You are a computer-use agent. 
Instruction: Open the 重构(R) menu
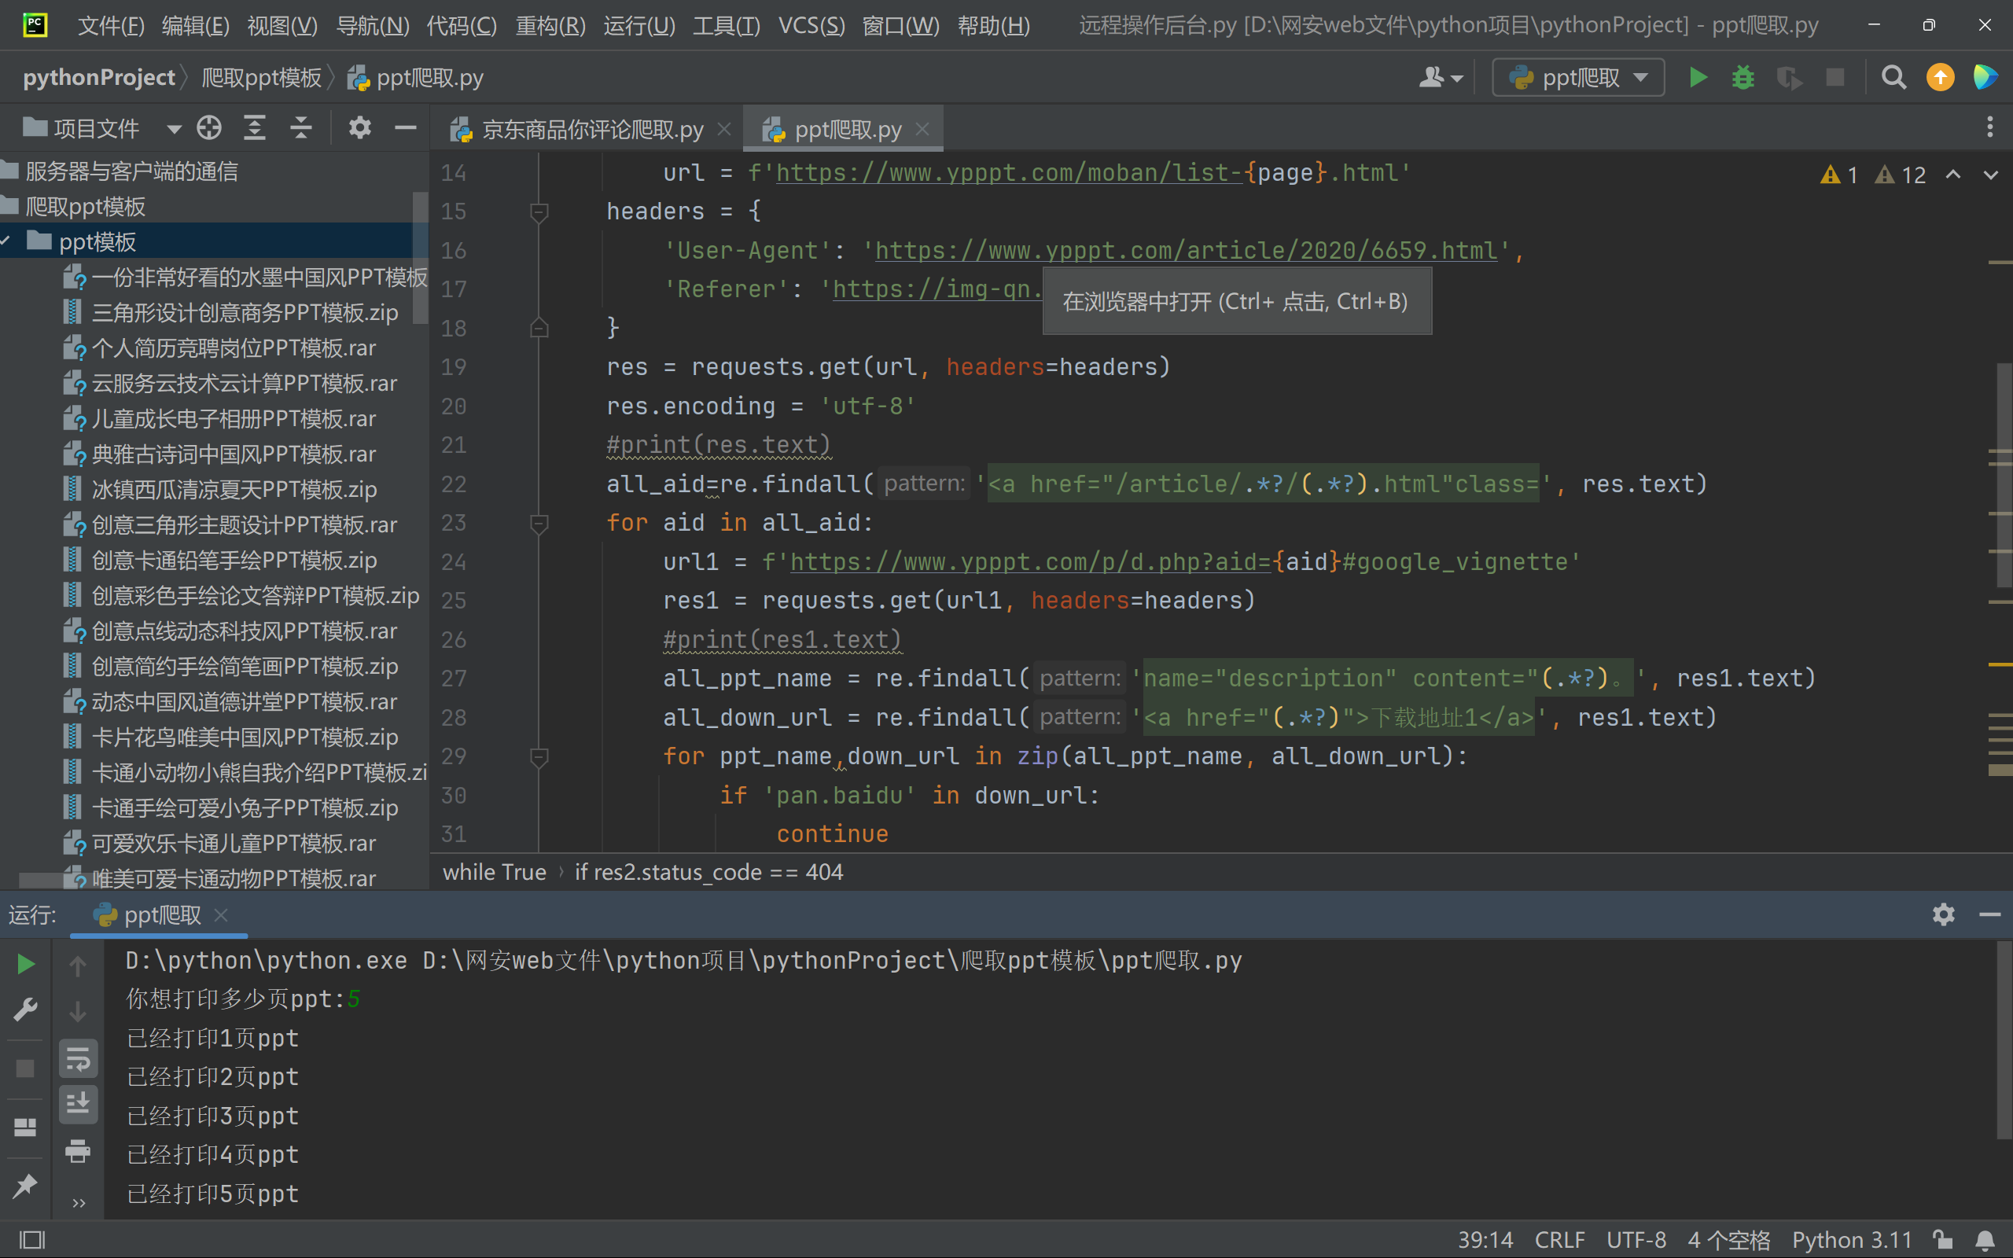[550, 25]
